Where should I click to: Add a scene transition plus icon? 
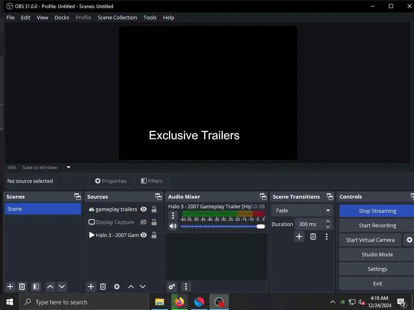coord(299,237)
